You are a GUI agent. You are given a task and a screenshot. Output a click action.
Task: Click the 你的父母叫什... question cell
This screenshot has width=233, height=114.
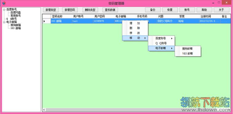[168, 21]
